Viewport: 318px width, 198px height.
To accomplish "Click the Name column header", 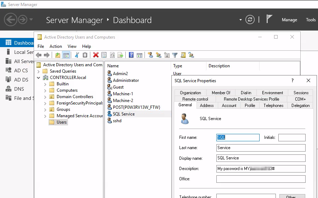I will 138,66.
